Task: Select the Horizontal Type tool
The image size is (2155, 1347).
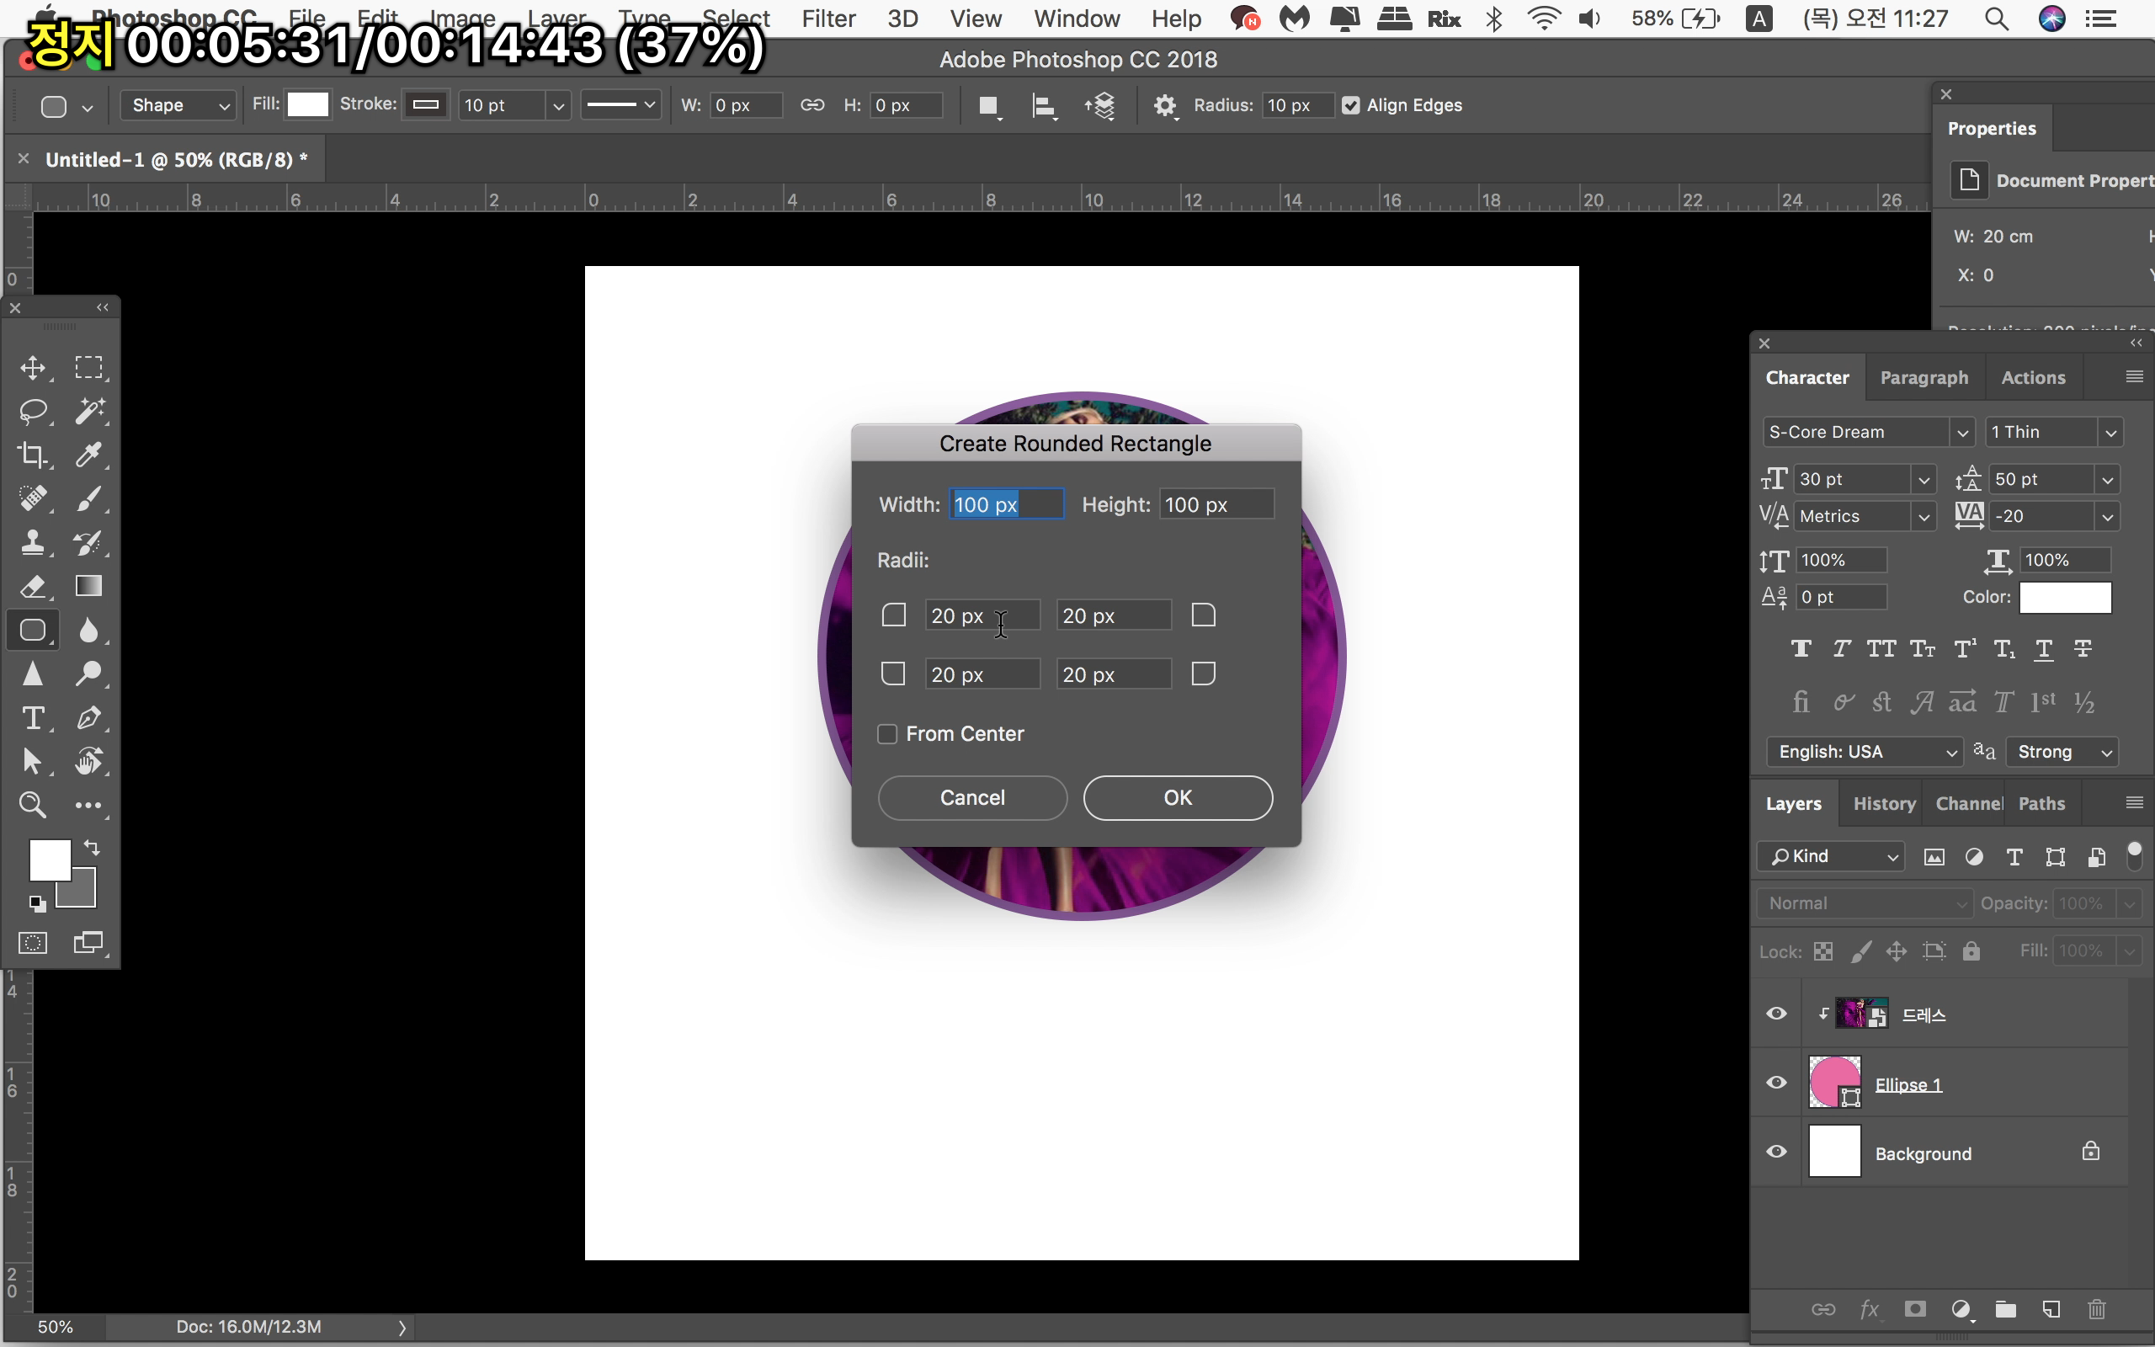Action: [33, 718]
